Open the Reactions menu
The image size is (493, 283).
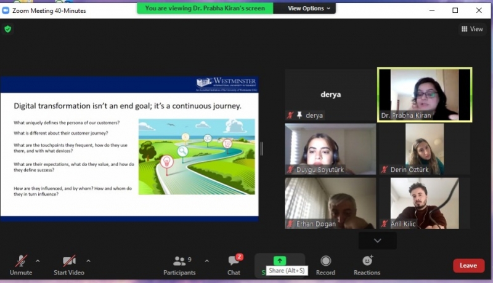[x=367, y=265]
